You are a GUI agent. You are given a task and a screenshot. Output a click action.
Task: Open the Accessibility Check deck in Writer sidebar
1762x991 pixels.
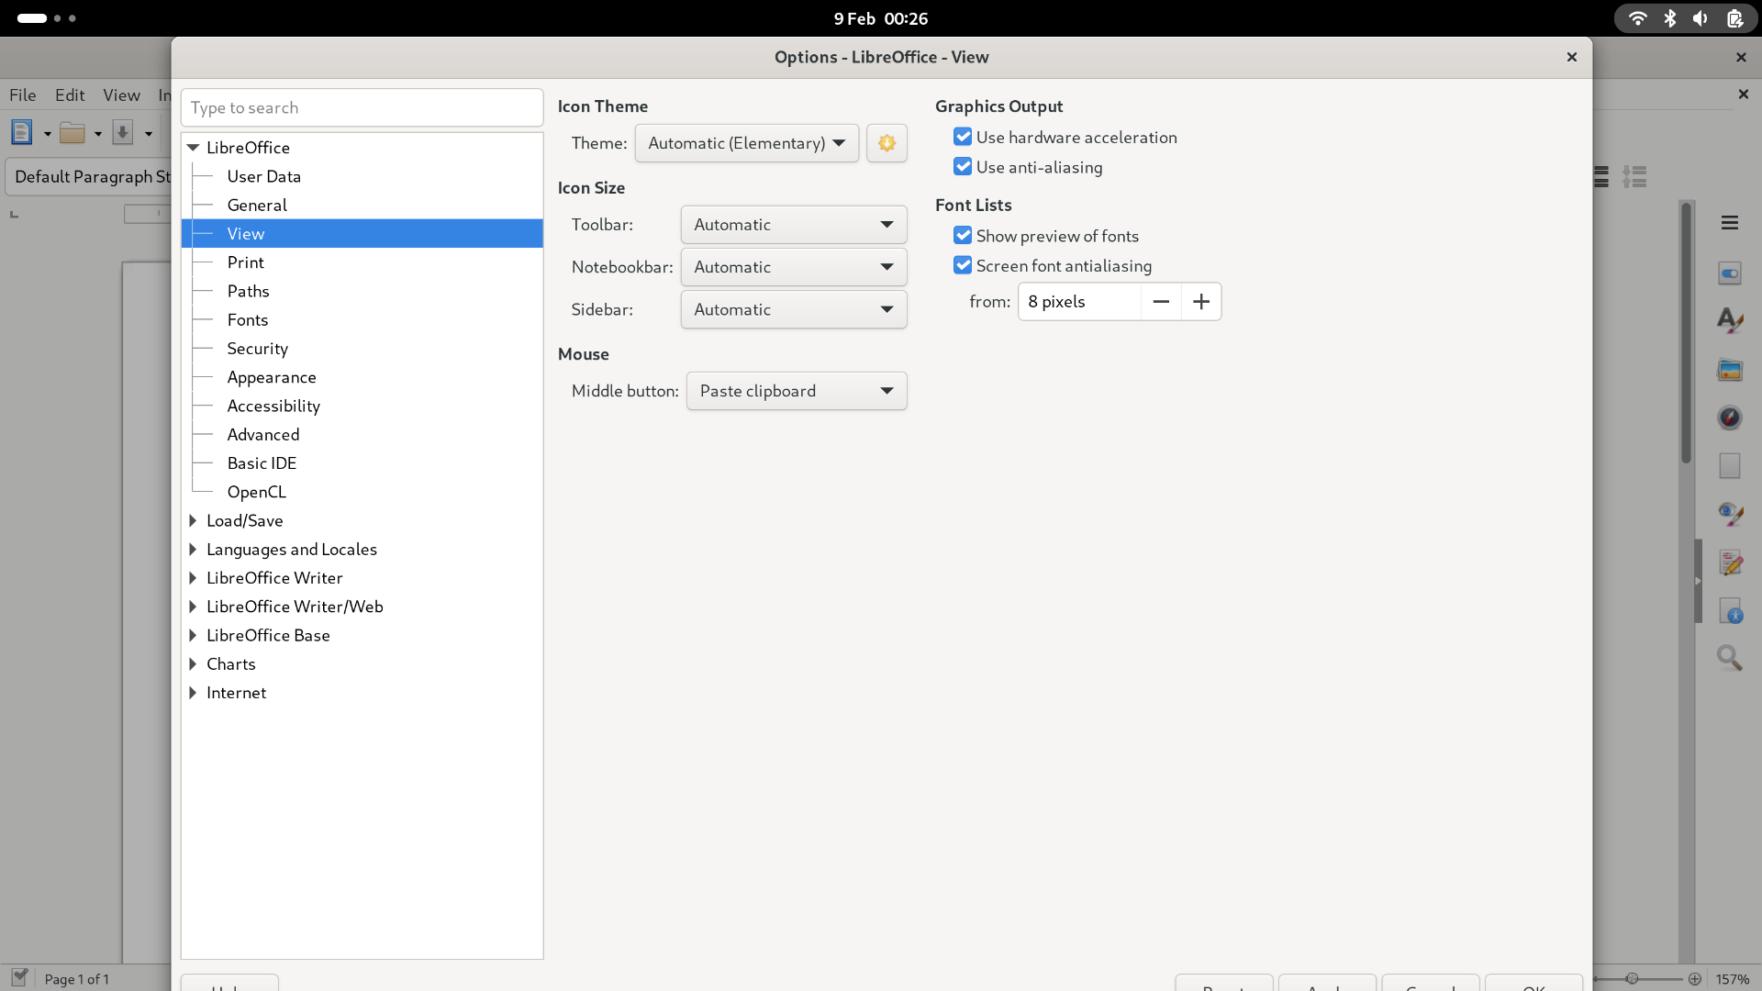(1730, 610)
